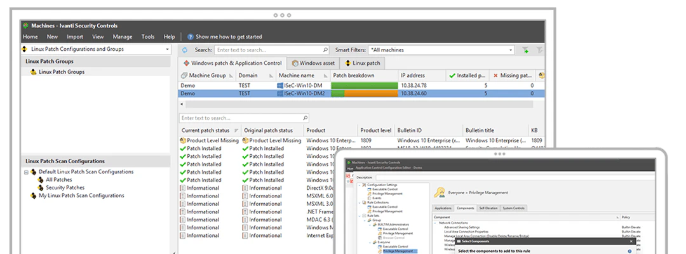Click the icon next to All Patches
The image size is (686, 254).
click(41, 180)
